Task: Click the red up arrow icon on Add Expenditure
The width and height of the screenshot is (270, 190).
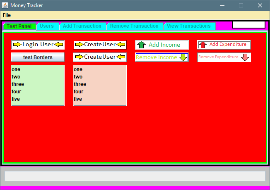Action: point(203,45)
